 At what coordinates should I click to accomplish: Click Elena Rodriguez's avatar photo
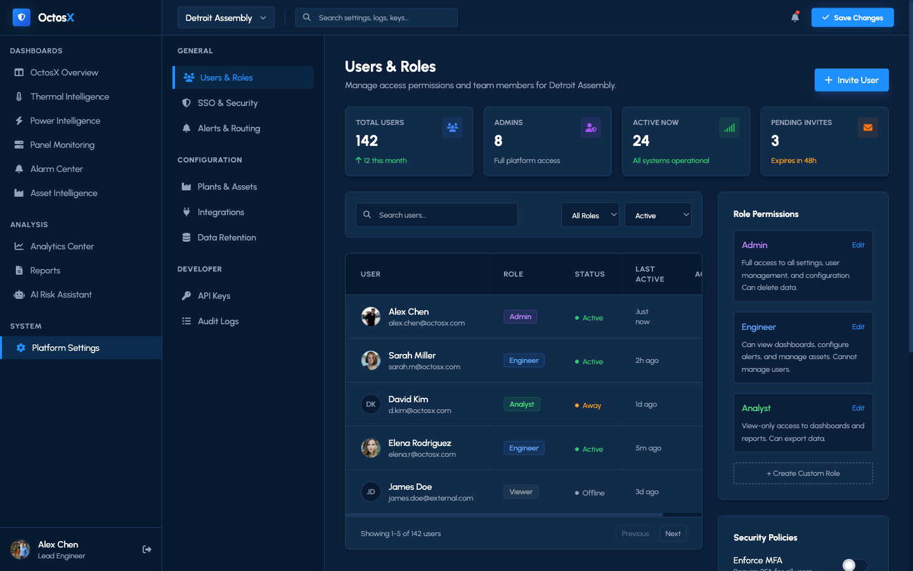click(371, 448)
